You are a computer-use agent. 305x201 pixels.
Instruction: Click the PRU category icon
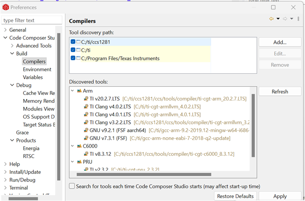[79, 162]
